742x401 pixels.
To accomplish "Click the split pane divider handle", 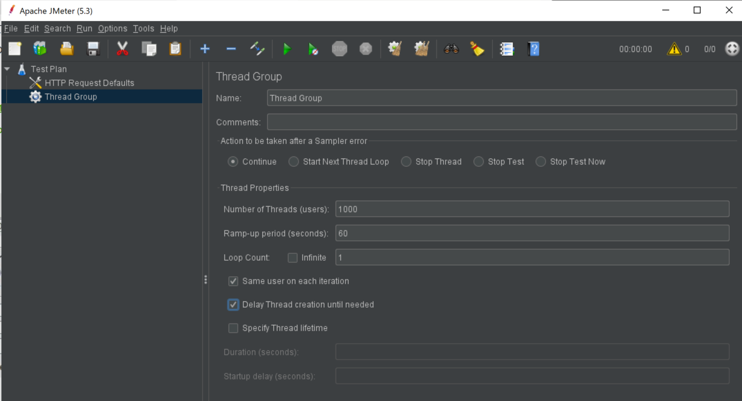I will pos(205,280).
